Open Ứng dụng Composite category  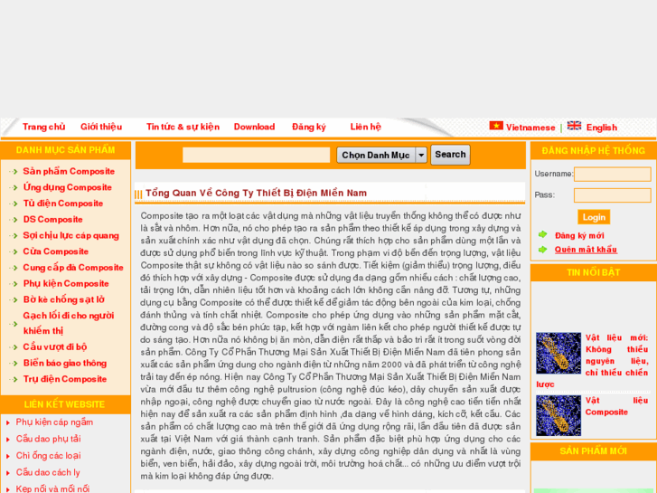click(68, 187)
